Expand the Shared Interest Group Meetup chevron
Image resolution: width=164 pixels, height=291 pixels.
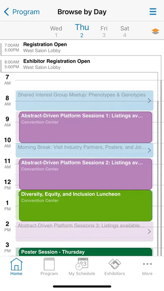pyautogui.click(x=149, y=101)
